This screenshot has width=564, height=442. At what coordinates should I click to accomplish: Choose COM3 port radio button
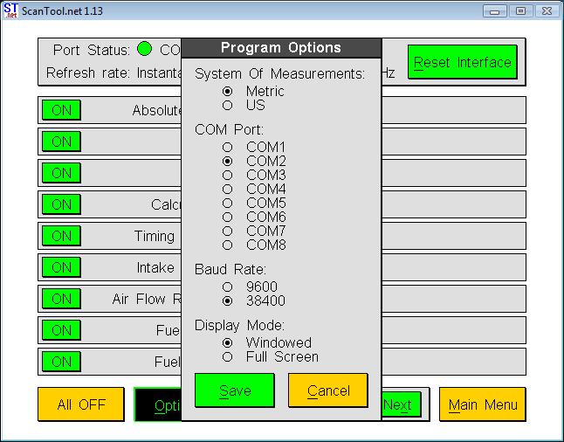coord(227,176)
